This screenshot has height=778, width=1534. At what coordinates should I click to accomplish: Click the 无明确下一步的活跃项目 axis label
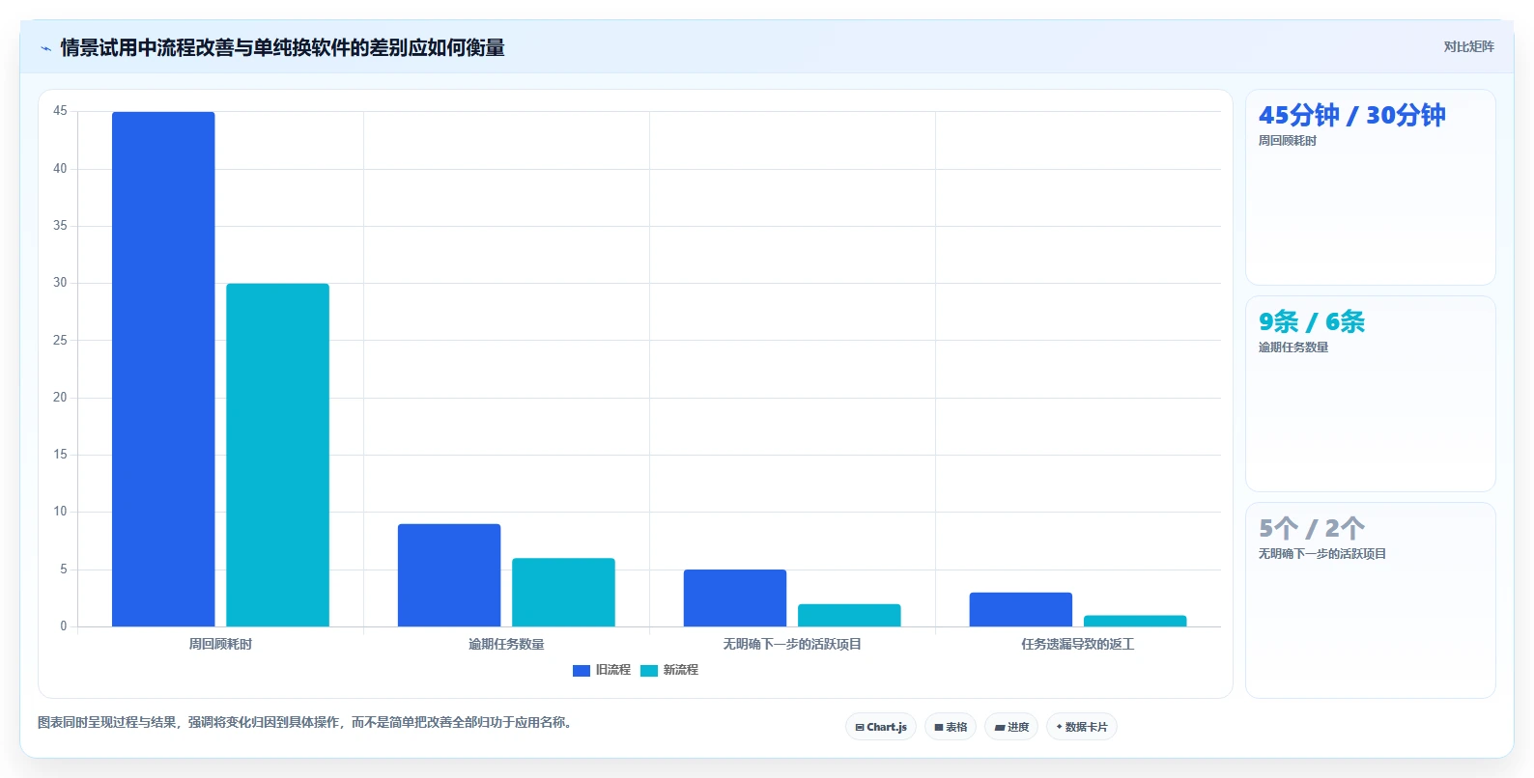click(792, 644)
